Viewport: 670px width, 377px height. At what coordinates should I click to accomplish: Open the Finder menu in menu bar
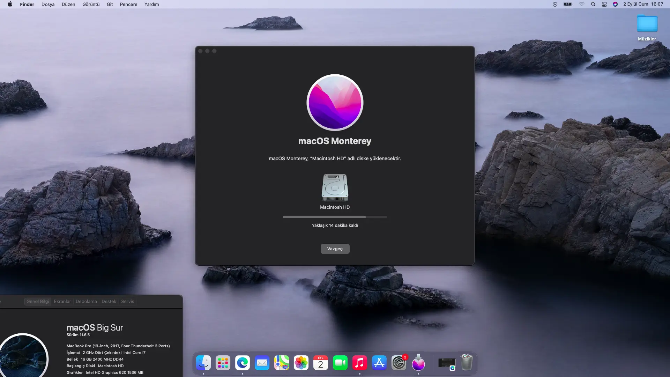pyautogui.click(x=27, y=4)
